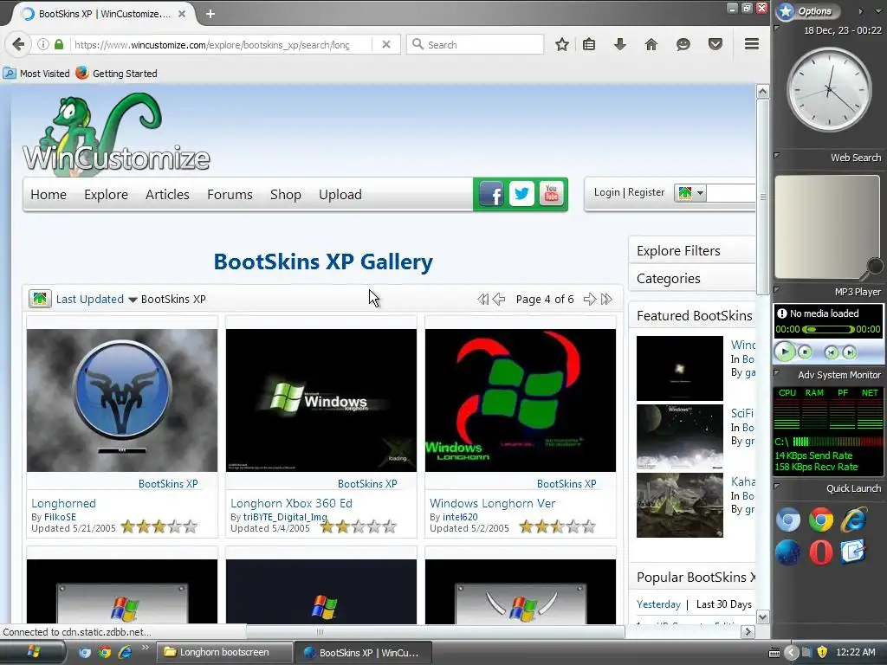Screen dimensions: 887x665
Task: Collapse the Web Search sidebar gadget
Action: point(777,156)
